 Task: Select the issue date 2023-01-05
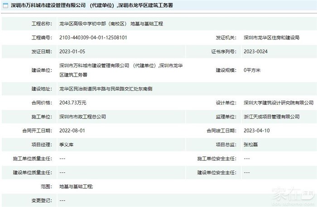click(x=72, y=52)
